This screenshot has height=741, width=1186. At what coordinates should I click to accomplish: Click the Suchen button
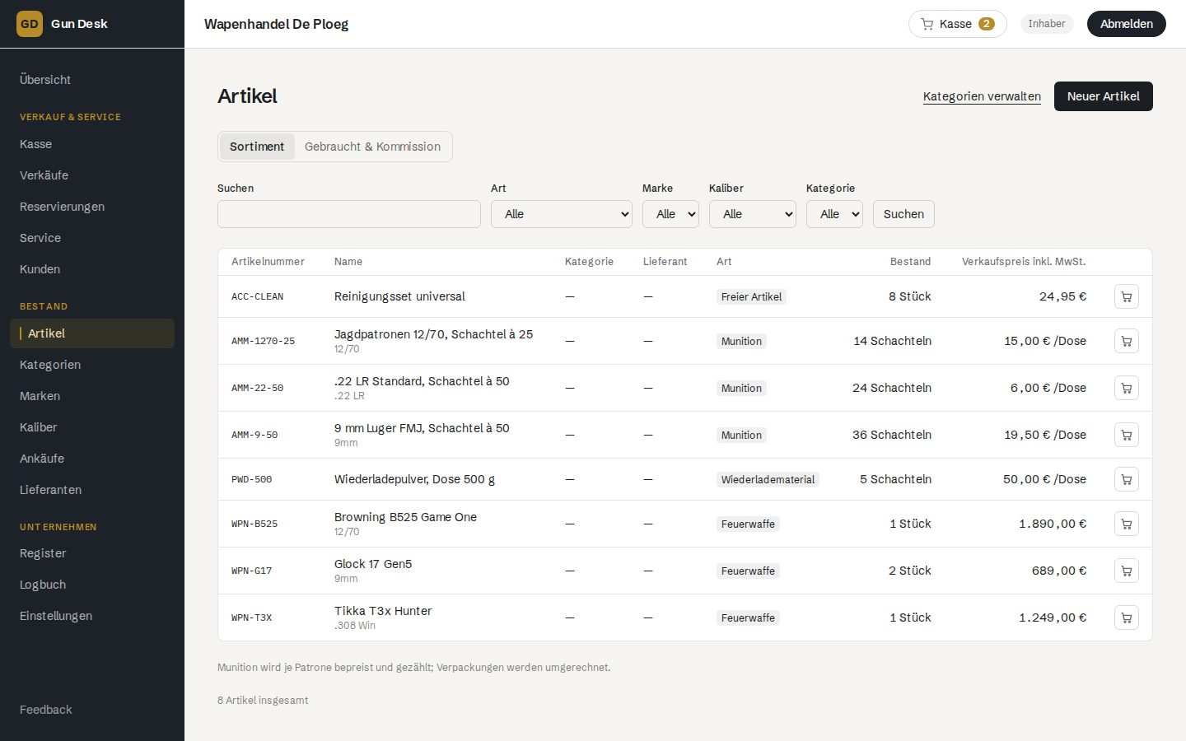tap(904, 214)
